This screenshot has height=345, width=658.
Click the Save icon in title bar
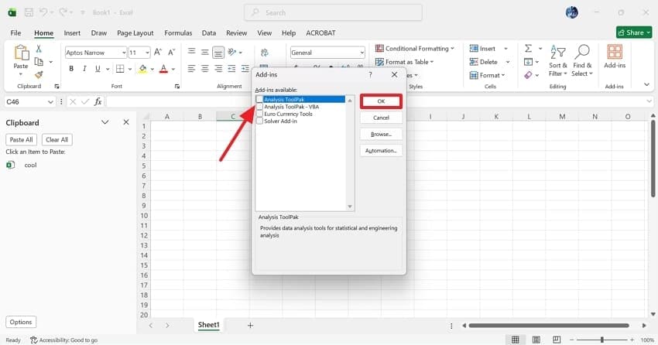coord(29,12)
